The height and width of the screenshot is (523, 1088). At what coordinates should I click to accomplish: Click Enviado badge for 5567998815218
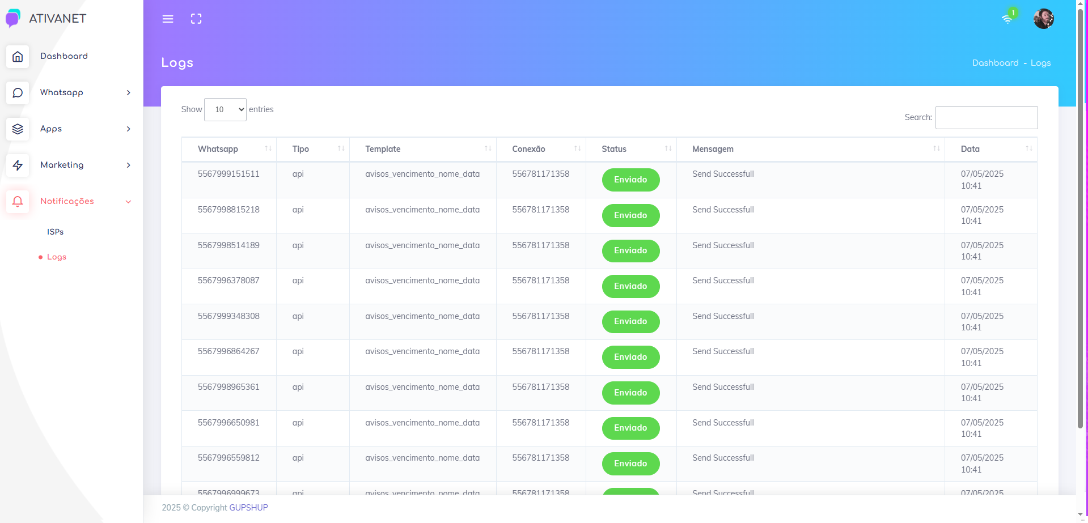click(x=630, y=215)
